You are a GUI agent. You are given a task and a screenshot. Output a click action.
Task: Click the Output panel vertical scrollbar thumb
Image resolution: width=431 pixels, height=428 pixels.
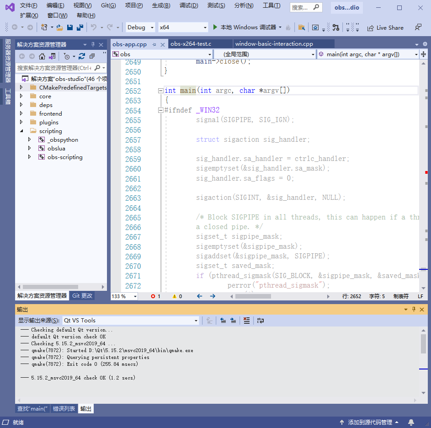coord(423,344)
